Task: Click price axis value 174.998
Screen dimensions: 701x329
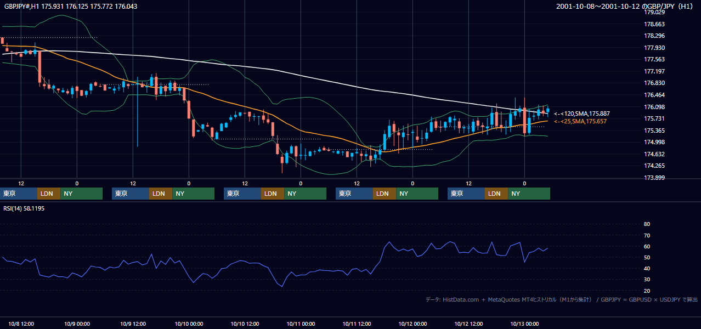Action: [x=654, y=142]
